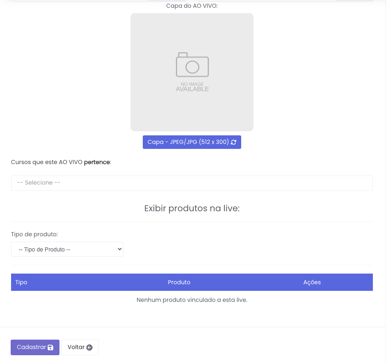Screen dimensions: 386x363
Task: Click the 'Cursos que este AO VIVO pertence' label
Action: coord(61,162)
